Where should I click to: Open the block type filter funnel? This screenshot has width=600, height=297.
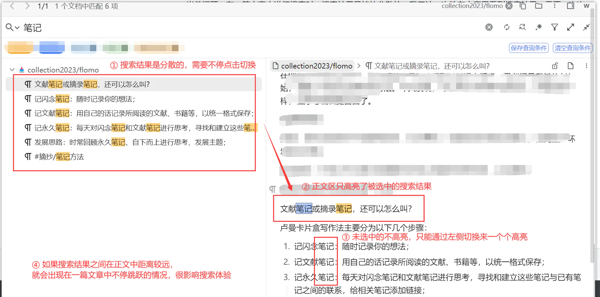554,27
